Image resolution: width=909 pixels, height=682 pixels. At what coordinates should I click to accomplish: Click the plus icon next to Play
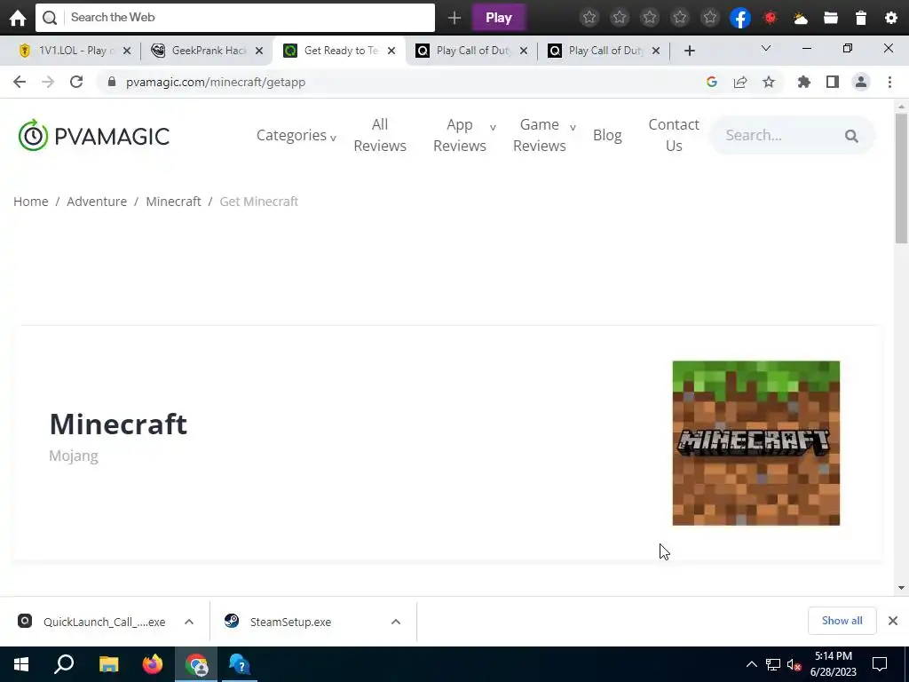coord(454,18)
